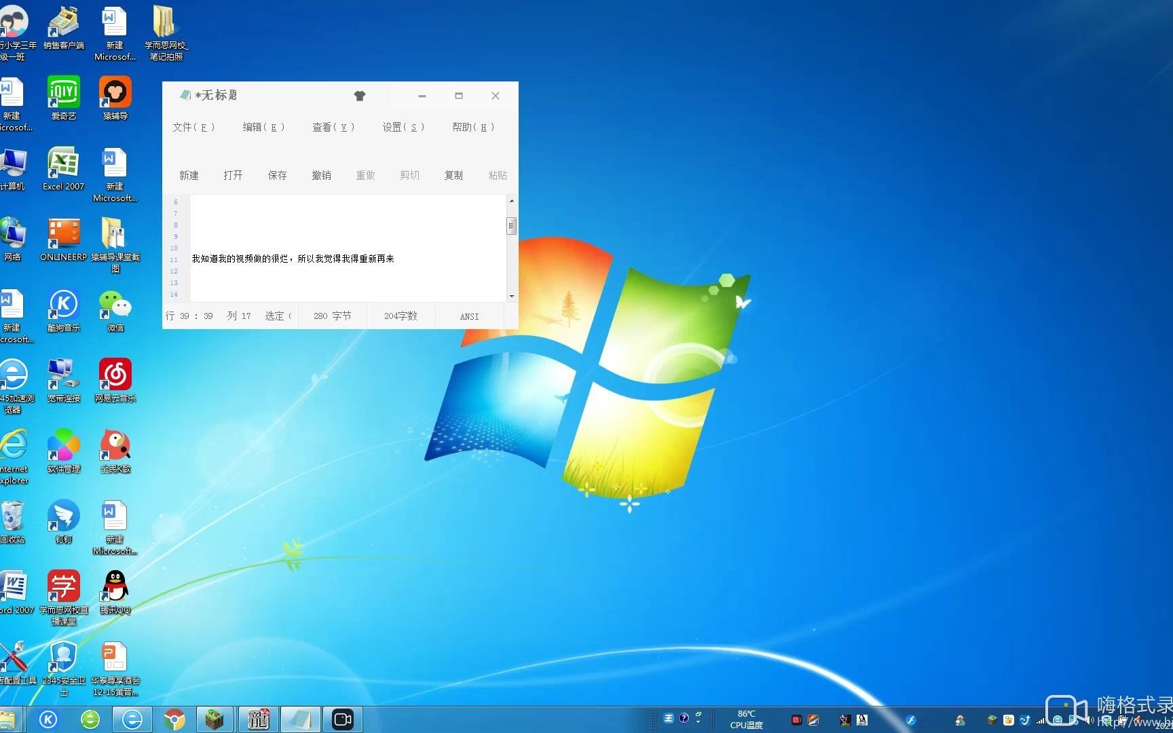This screenshot has width=1173, height=733.
Task: Select the 酷狗音乐 desktop icon
Action: pos(64,310)
